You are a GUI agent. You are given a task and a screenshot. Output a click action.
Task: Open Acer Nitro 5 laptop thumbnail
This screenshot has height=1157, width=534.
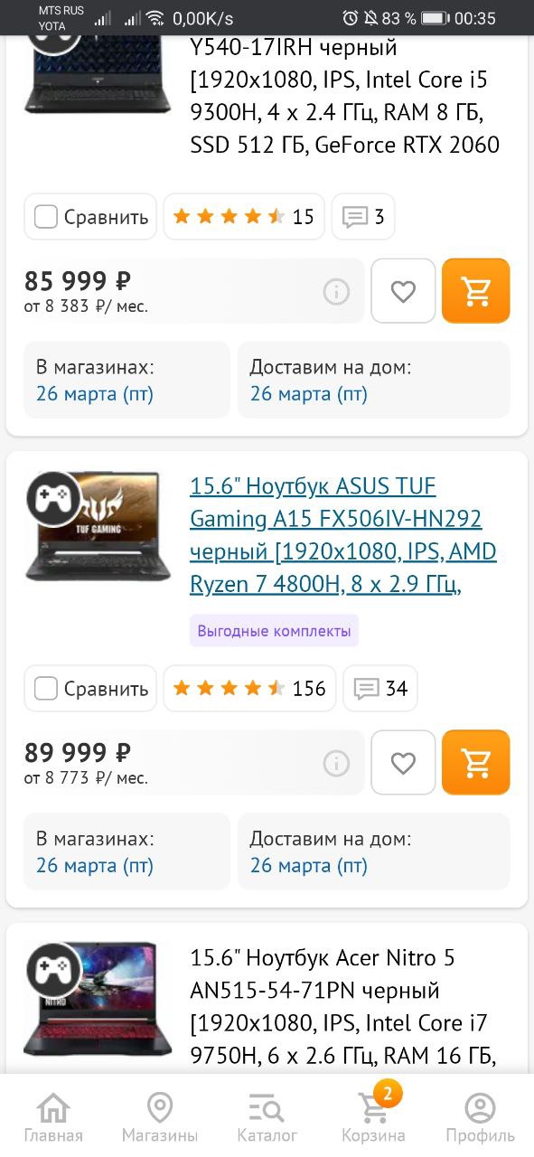coord(98,999)
